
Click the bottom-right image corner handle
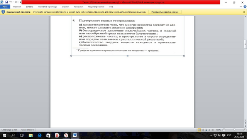[184, 56]
